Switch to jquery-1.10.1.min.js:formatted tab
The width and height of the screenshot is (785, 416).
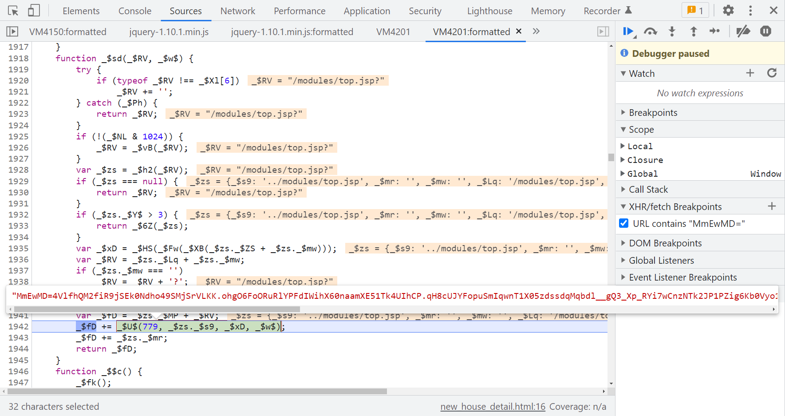point(292,32)
